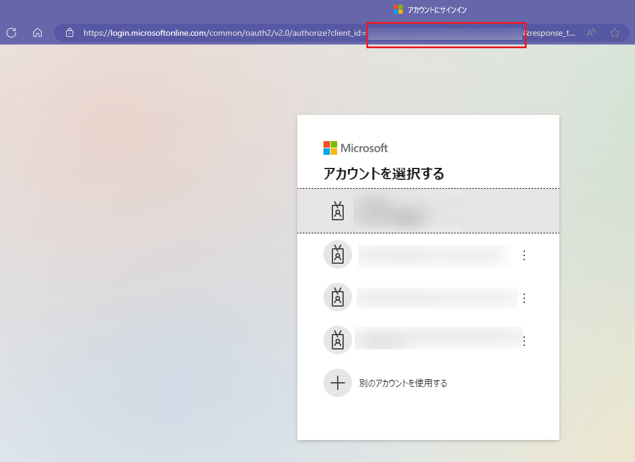The height and width of the screenshot is (462, 635).
Task: Reload the page with the refresh icon
Action: coord(11,33)
